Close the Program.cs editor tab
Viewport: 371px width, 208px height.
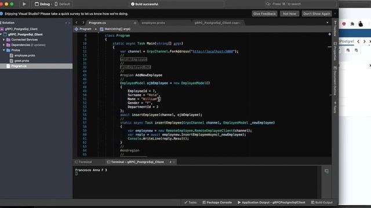click(135, 23)
